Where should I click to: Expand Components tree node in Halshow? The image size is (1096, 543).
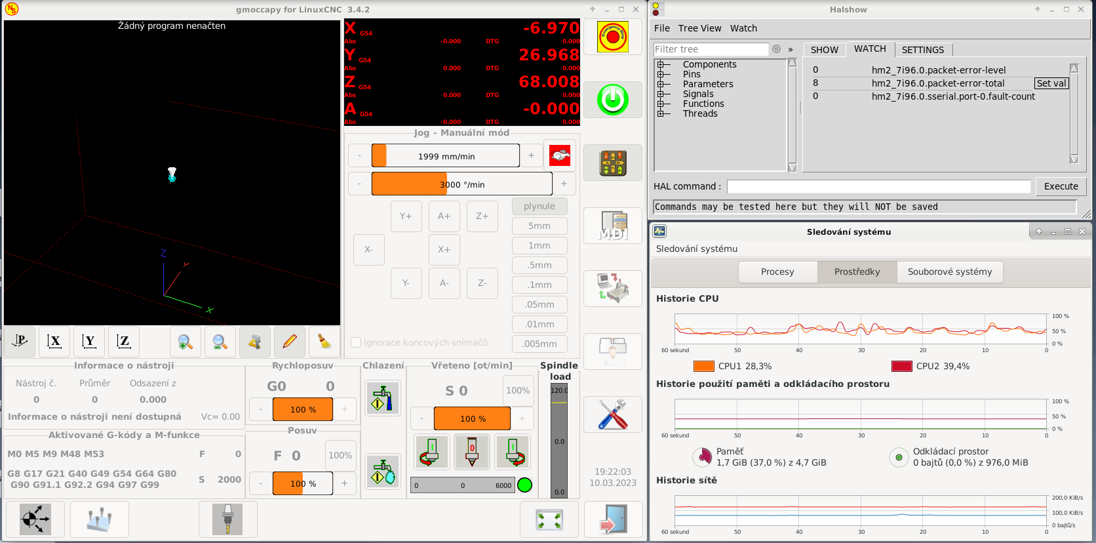(661, 64)
